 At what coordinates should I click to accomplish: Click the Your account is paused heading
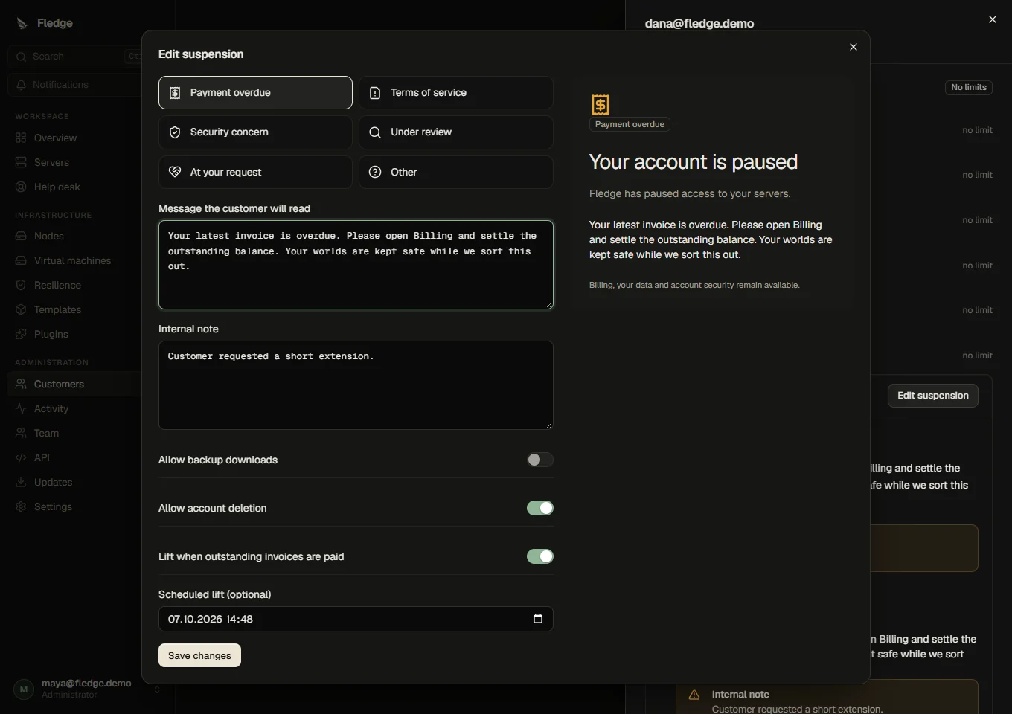click(x=694, y=162)
